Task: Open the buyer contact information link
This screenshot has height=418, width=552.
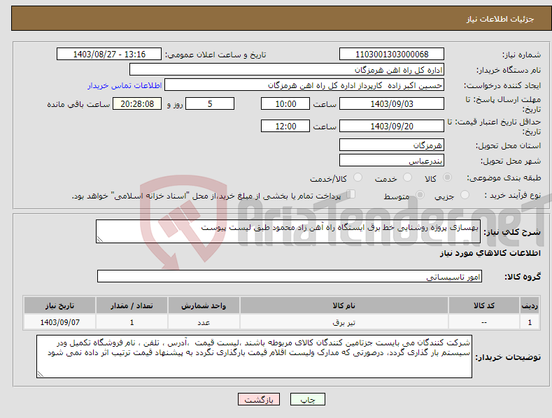Action: tap(125, 85)
